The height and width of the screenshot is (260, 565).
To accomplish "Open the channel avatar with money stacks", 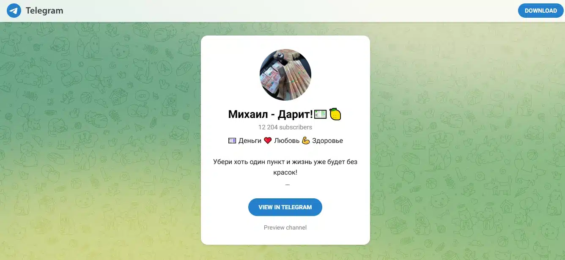I will coord(285,75).
